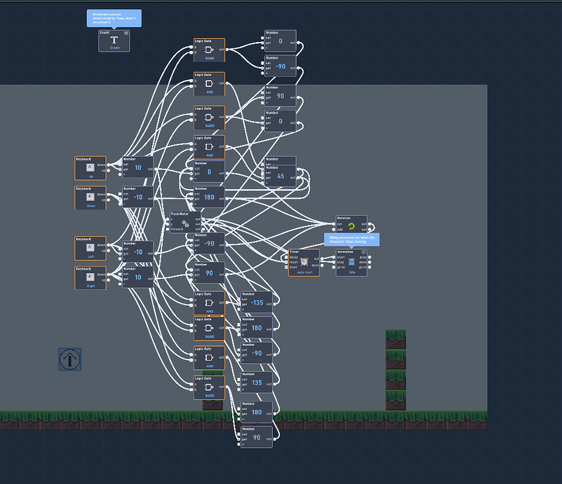Edit value -10 in Number beside Keyboard Left

[138, 252]
